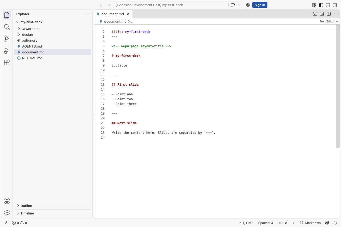Click the command center search box
The width and height of the screenshot is (341, 227).
click(x=170, y=5)
